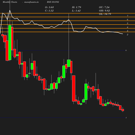Click the upper indicator axis label 2
The width and height of the screenshot is (135, 135).
127,35
